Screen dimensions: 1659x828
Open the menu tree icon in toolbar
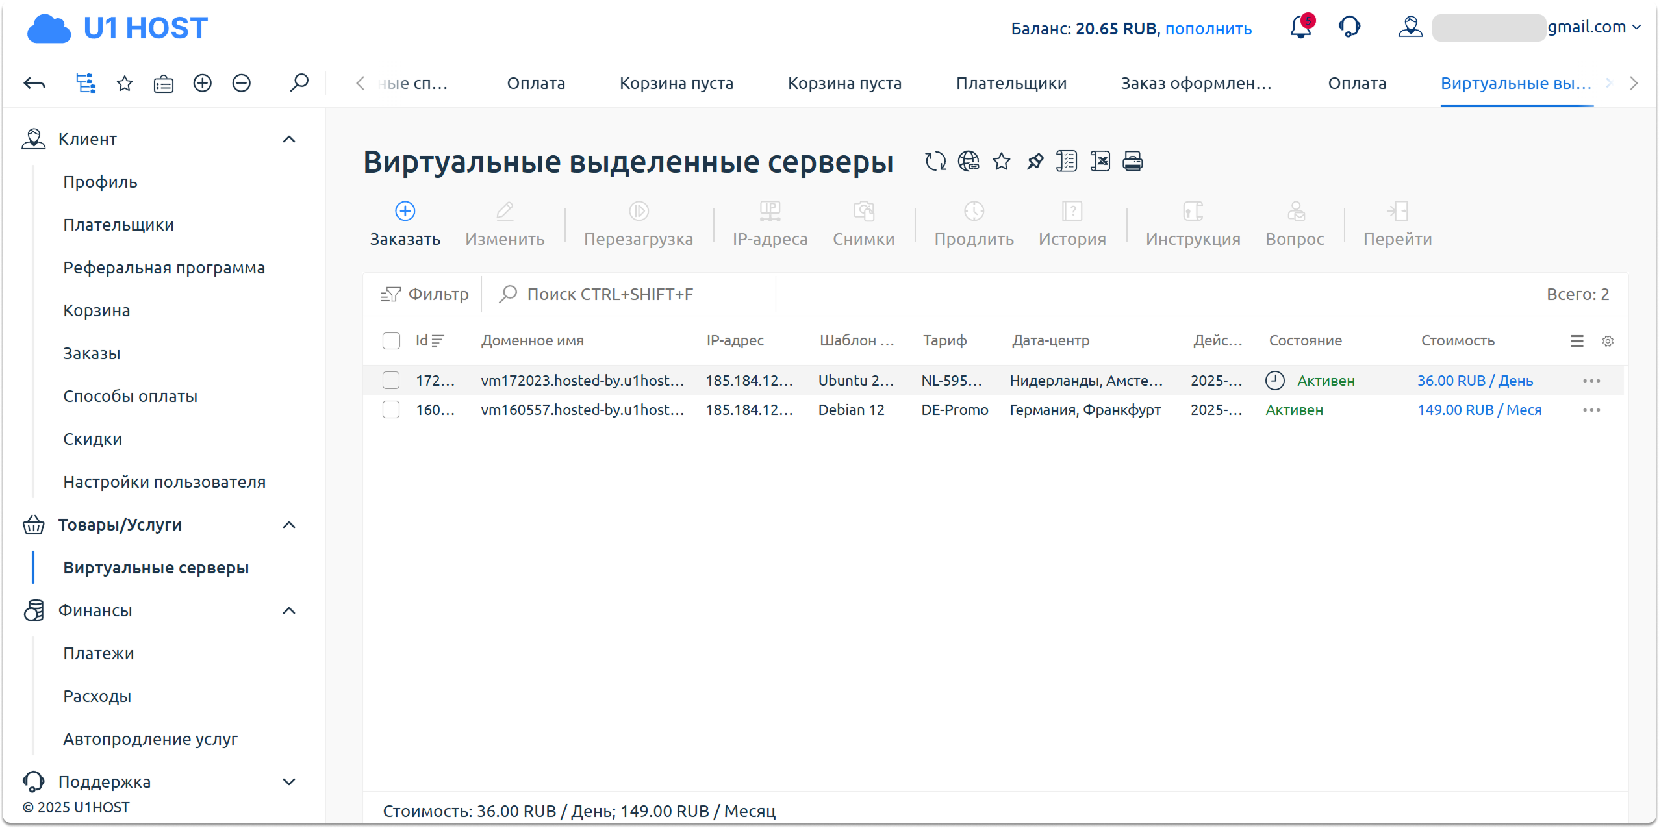(x=86, y=83)
